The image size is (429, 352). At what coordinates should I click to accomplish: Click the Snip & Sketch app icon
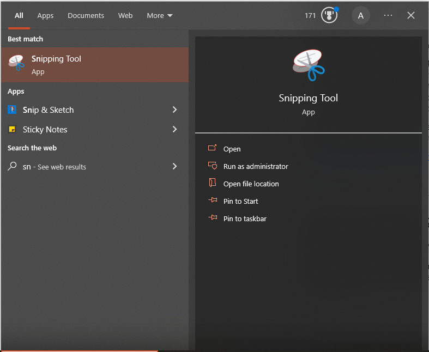pyautogui.click(x=12, y=110)
